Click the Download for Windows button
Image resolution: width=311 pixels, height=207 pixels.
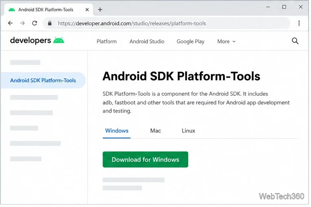pyautogui.click(x=145, y=159)
